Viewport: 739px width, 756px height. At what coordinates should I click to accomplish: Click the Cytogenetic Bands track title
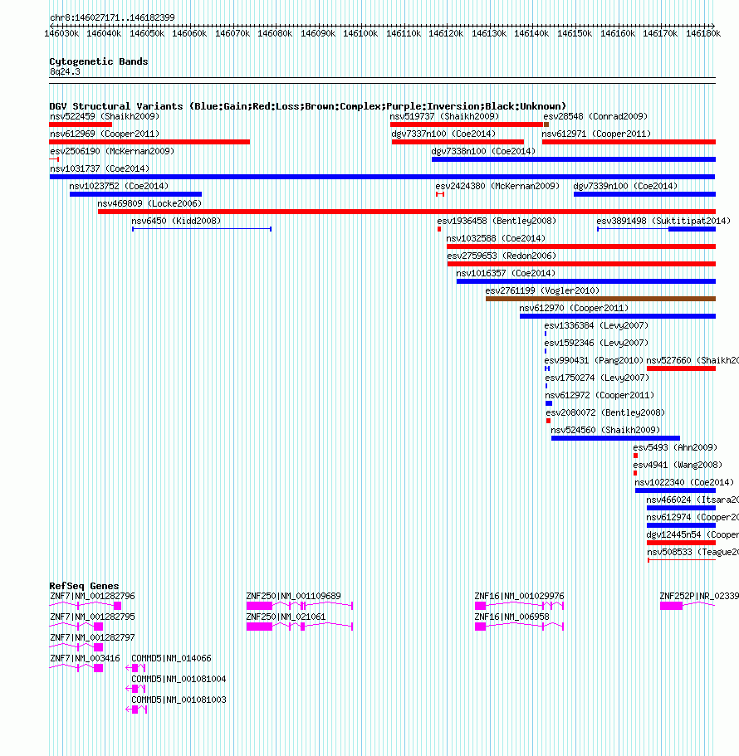(99, 61)
